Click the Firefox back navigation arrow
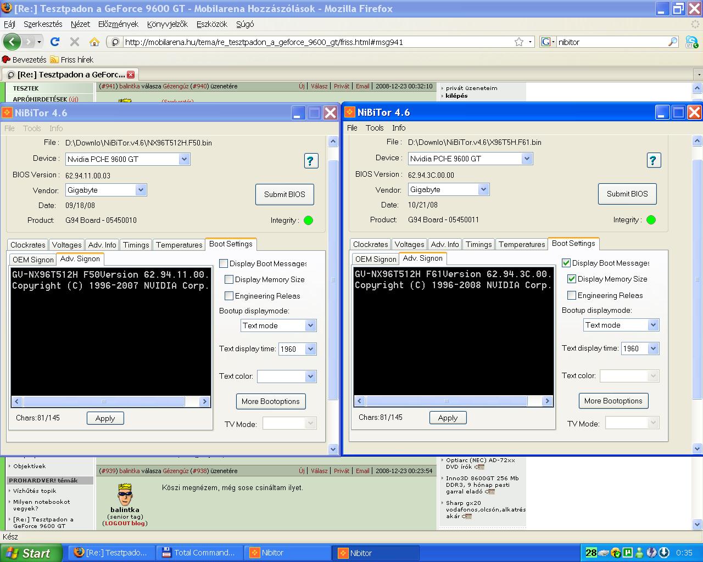703x562 pixels. pyautogui.click(x=12, y=42)
